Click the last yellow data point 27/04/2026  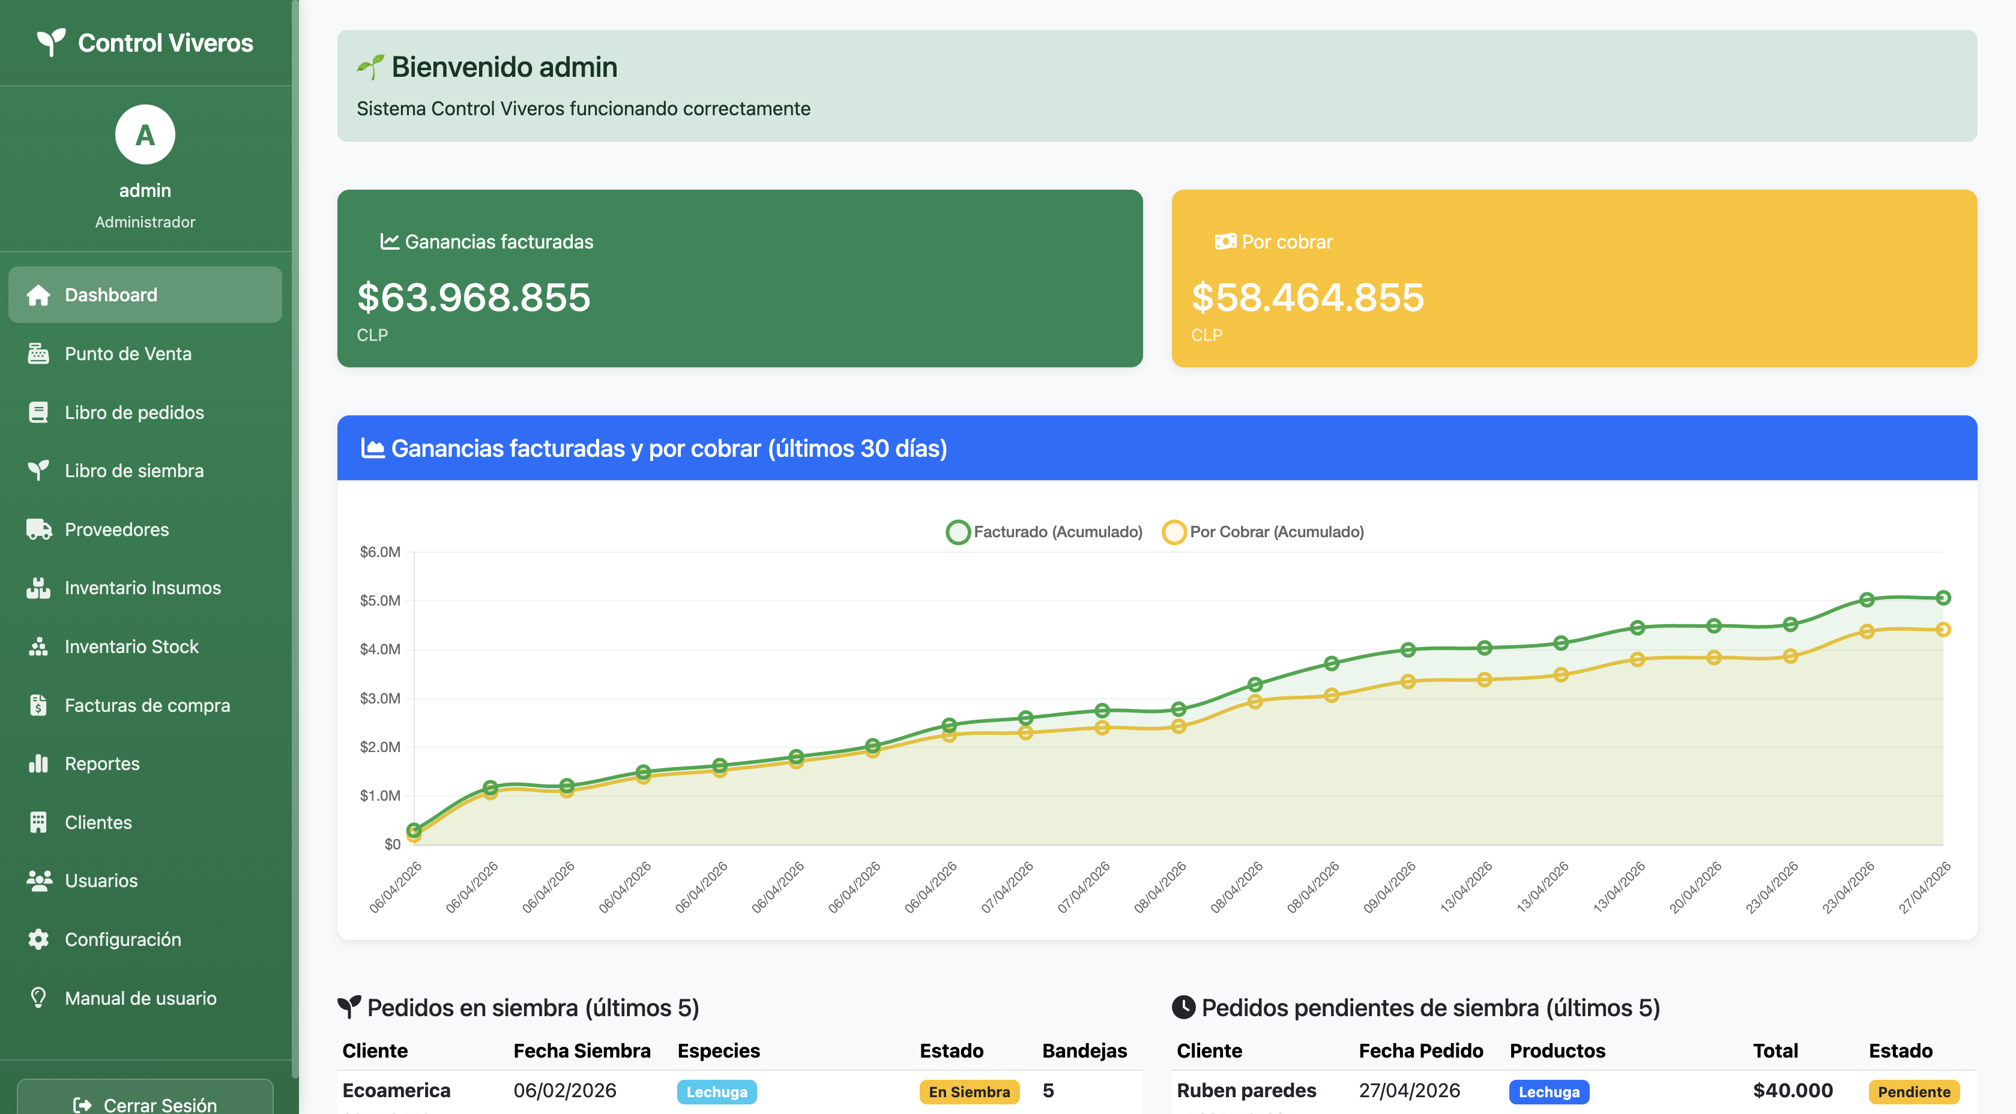click(1943, 630)
